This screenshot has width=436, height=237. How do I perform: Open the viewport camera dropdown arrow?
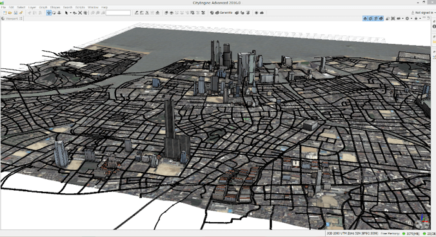[x=402, y=19]
